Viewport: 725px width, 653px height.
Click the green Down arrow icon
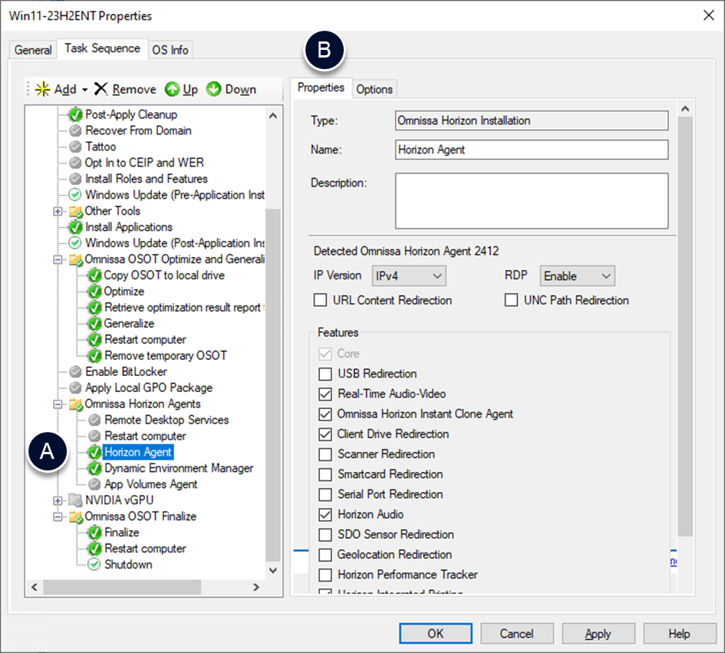pyautogui.click(x=213, y=89)
